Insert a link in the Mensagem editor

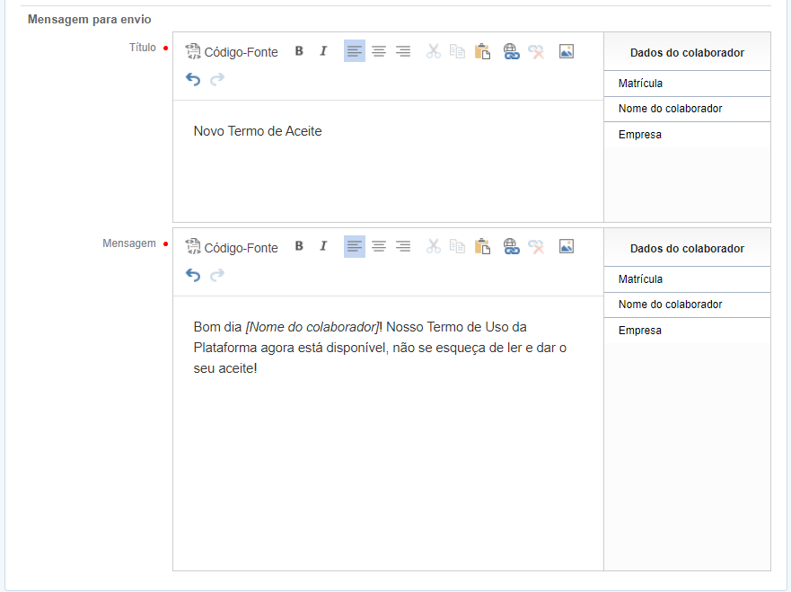(512, 247)
